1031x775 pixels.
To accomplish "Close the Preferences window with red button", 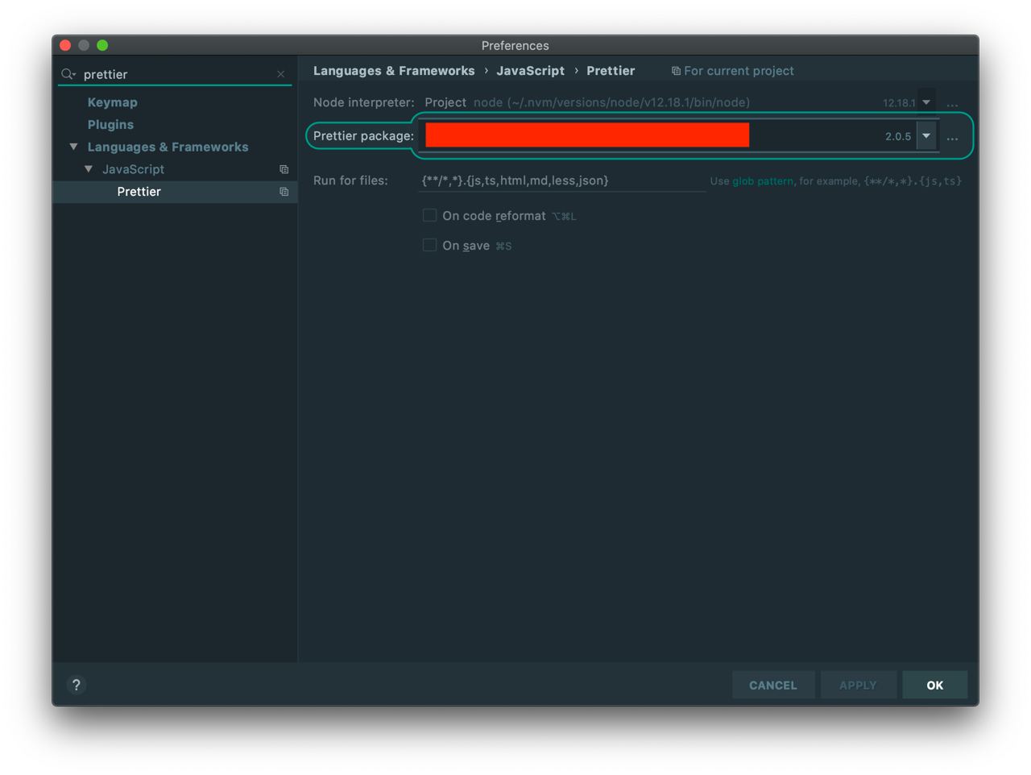I will (65, 45).
